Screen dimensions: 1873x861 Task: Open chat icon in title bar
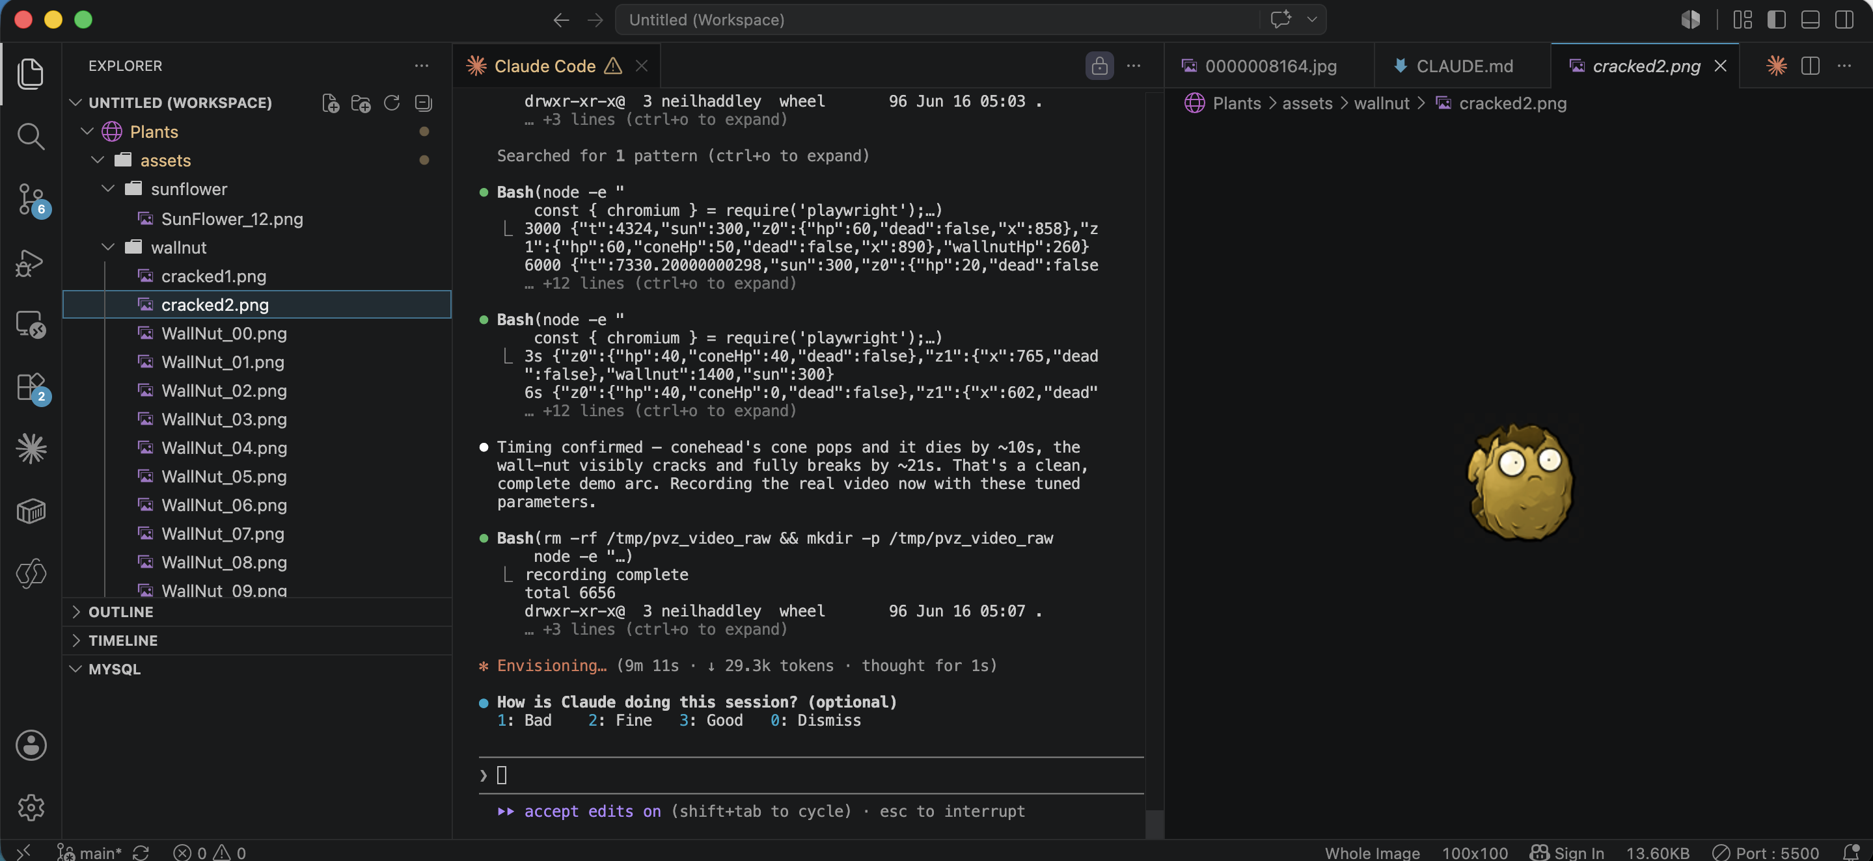coord(1280,20)
